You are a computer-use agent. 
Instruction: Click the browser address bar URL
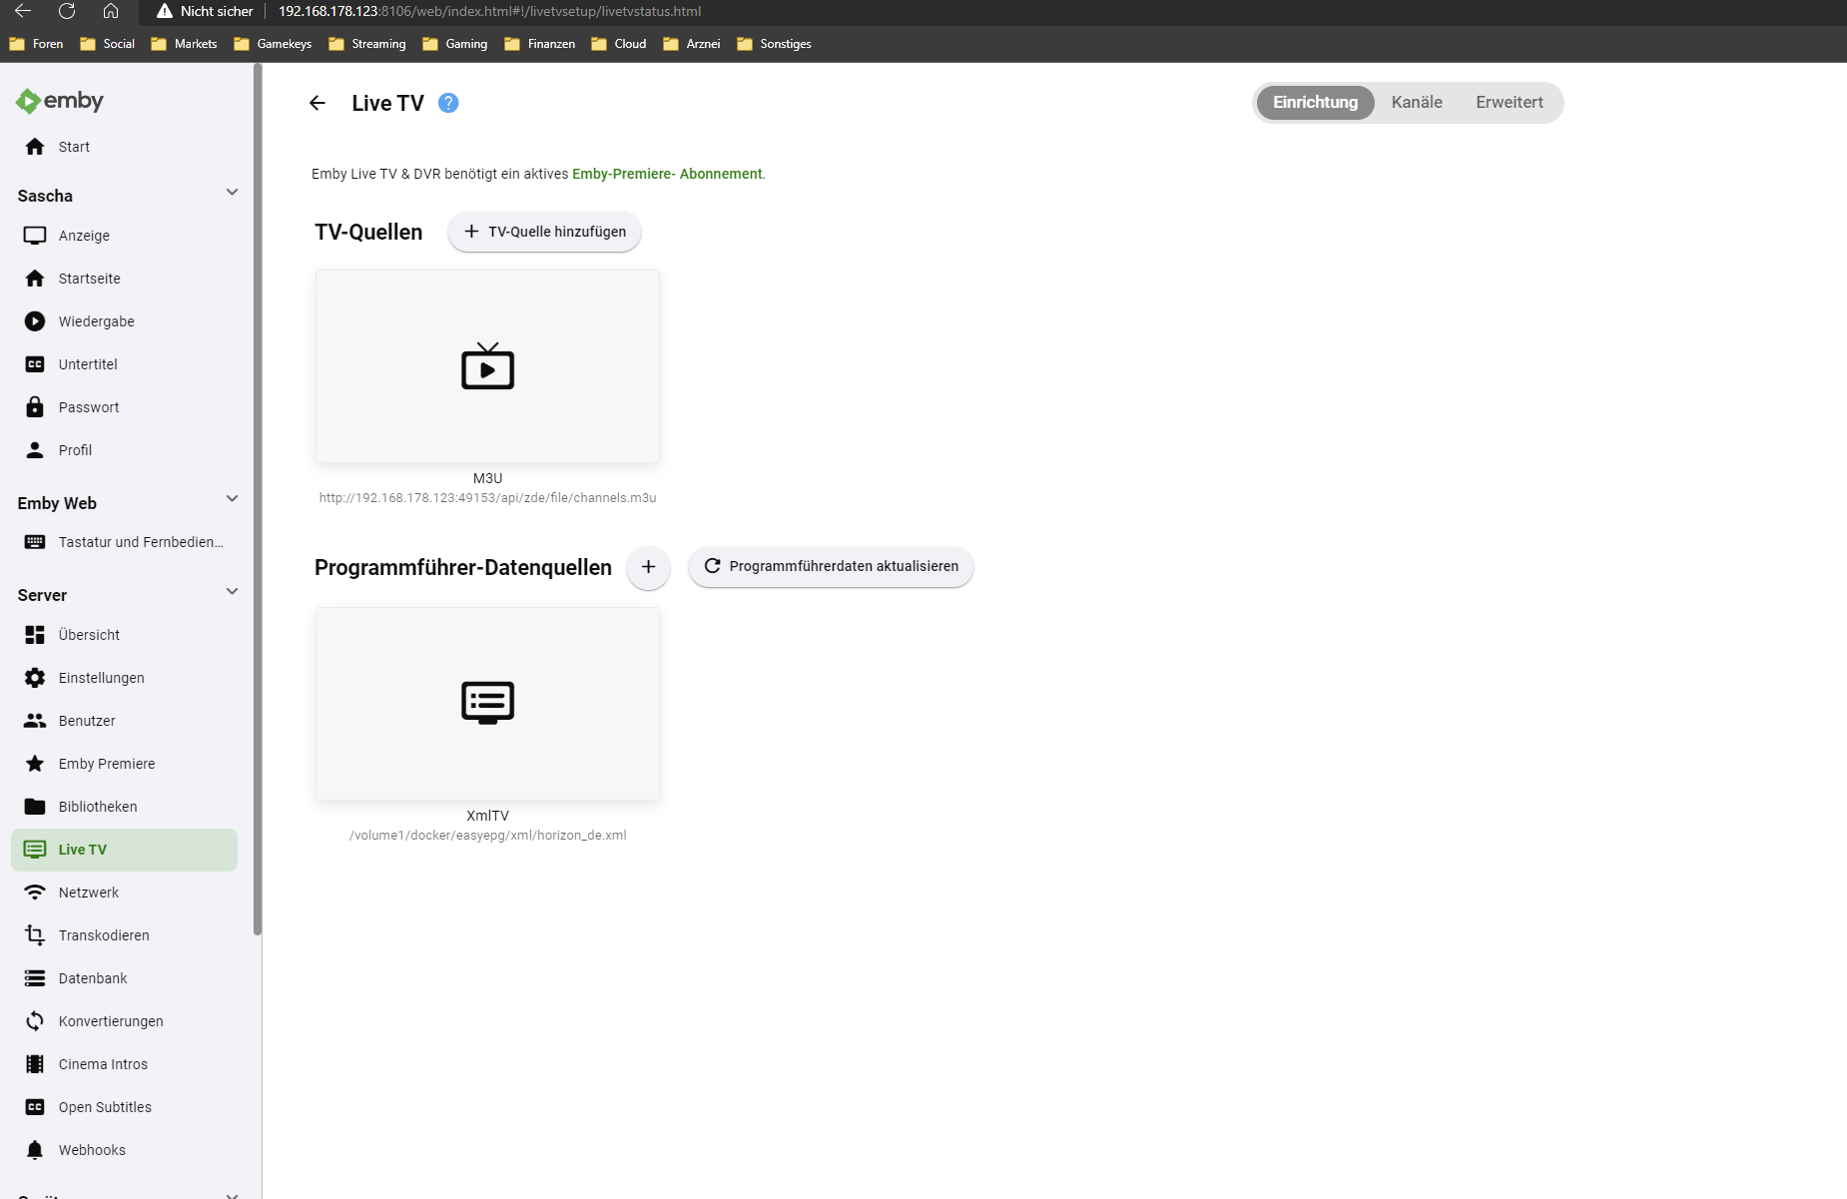tap(489, 11)
